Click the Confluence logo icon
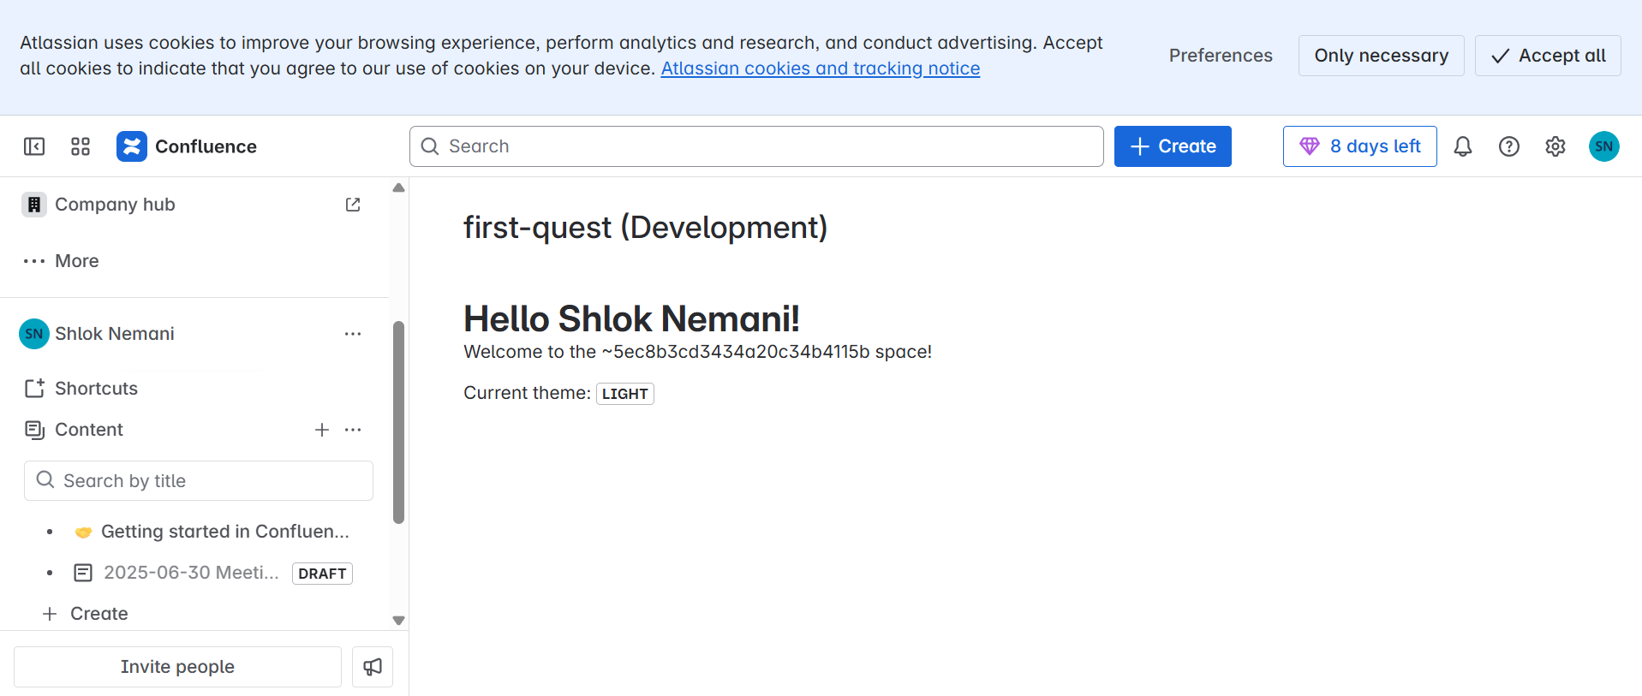This screenshot has width=1642, height=696. point(132,146)
